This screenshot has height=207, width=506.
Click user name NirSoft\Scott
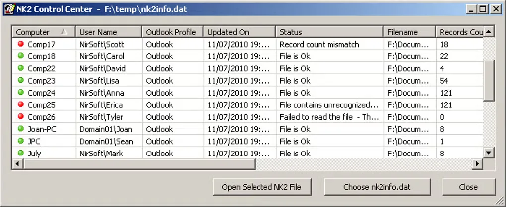tap(102, 44)
